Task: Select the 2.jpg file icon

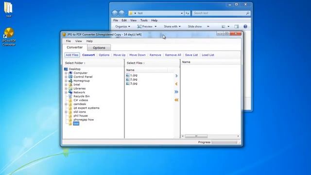Action: (128, 79)
